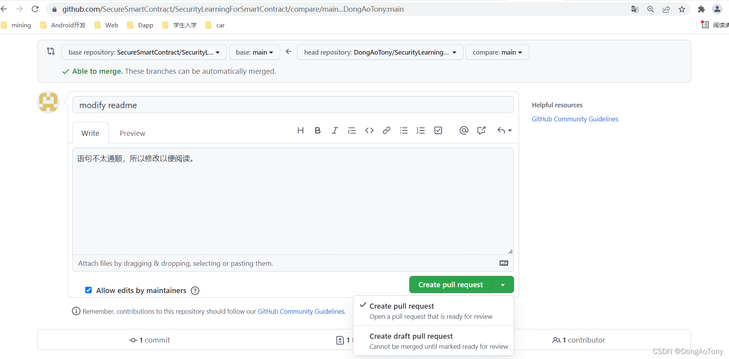Open the Android开发 bookmark folder
Image resolution: width=729 pixels, height=359 pixels.
point(63,25)
